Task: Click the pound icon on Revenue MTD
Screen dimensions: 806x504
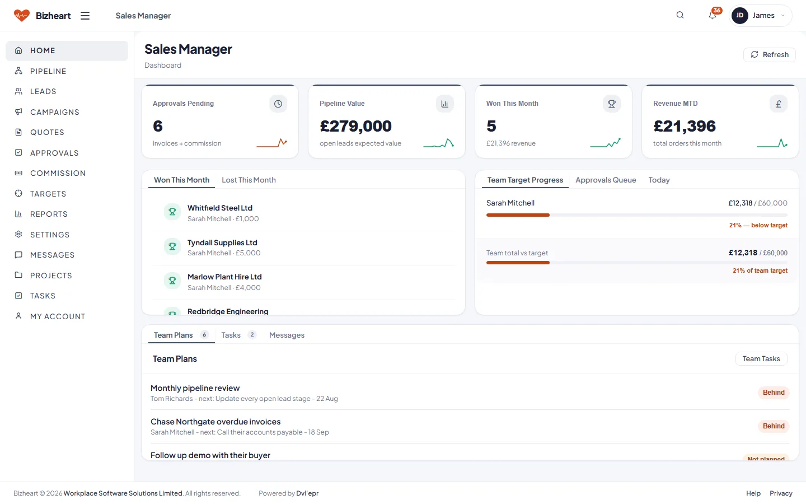Action: [x=779, y=104]
